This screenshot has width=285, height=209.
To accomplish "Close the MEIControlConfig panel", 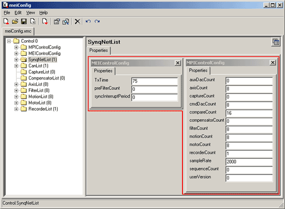I will [x=178, y=63].
